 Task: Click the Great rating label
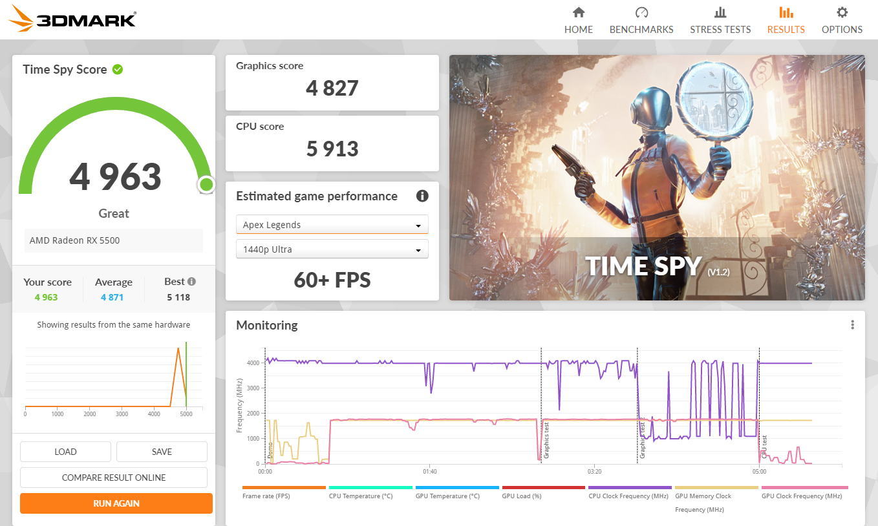[x=114, y=213]
